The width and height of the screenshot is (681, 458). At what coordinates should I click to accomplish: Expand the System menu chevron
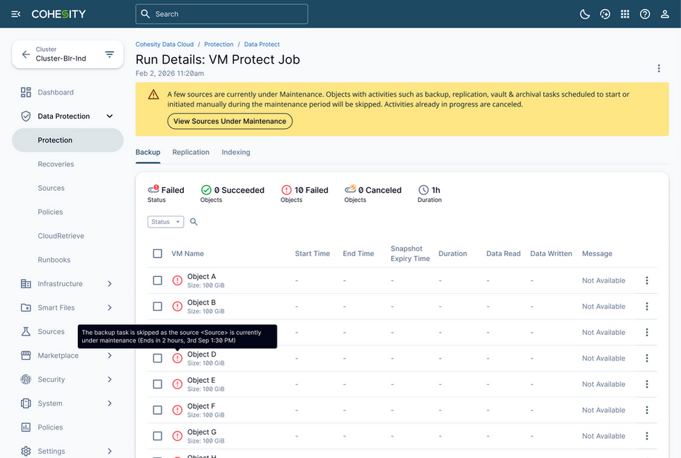(109, 403)
